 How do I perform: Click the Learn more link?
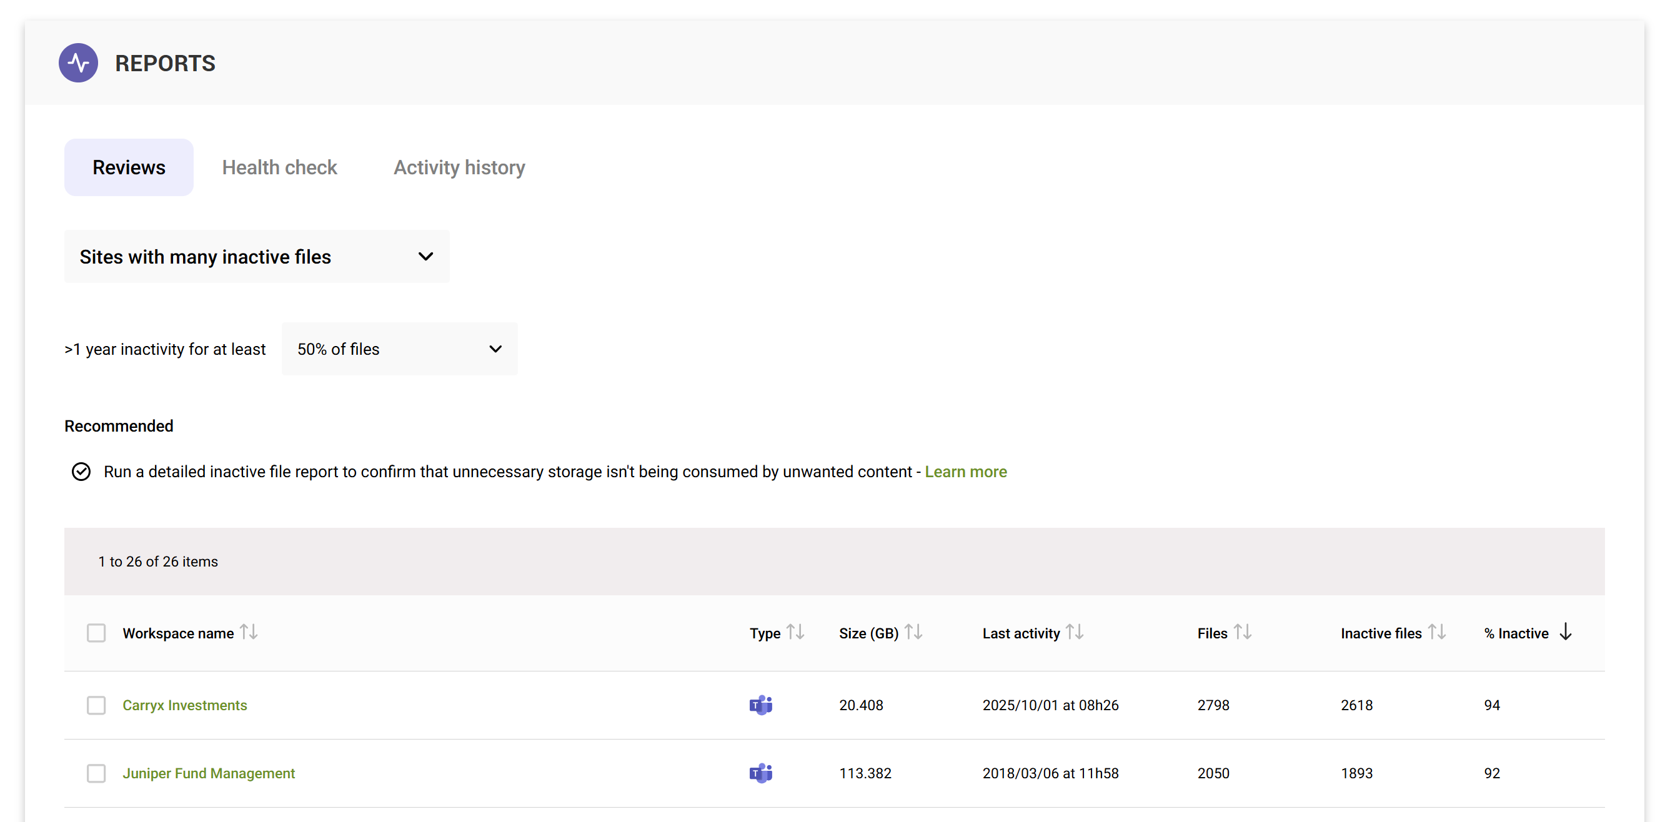tap(965, 472)
